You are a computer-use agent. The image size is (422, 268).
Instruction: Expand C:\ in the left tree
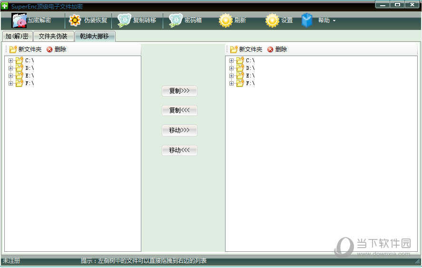coord(10,61)
